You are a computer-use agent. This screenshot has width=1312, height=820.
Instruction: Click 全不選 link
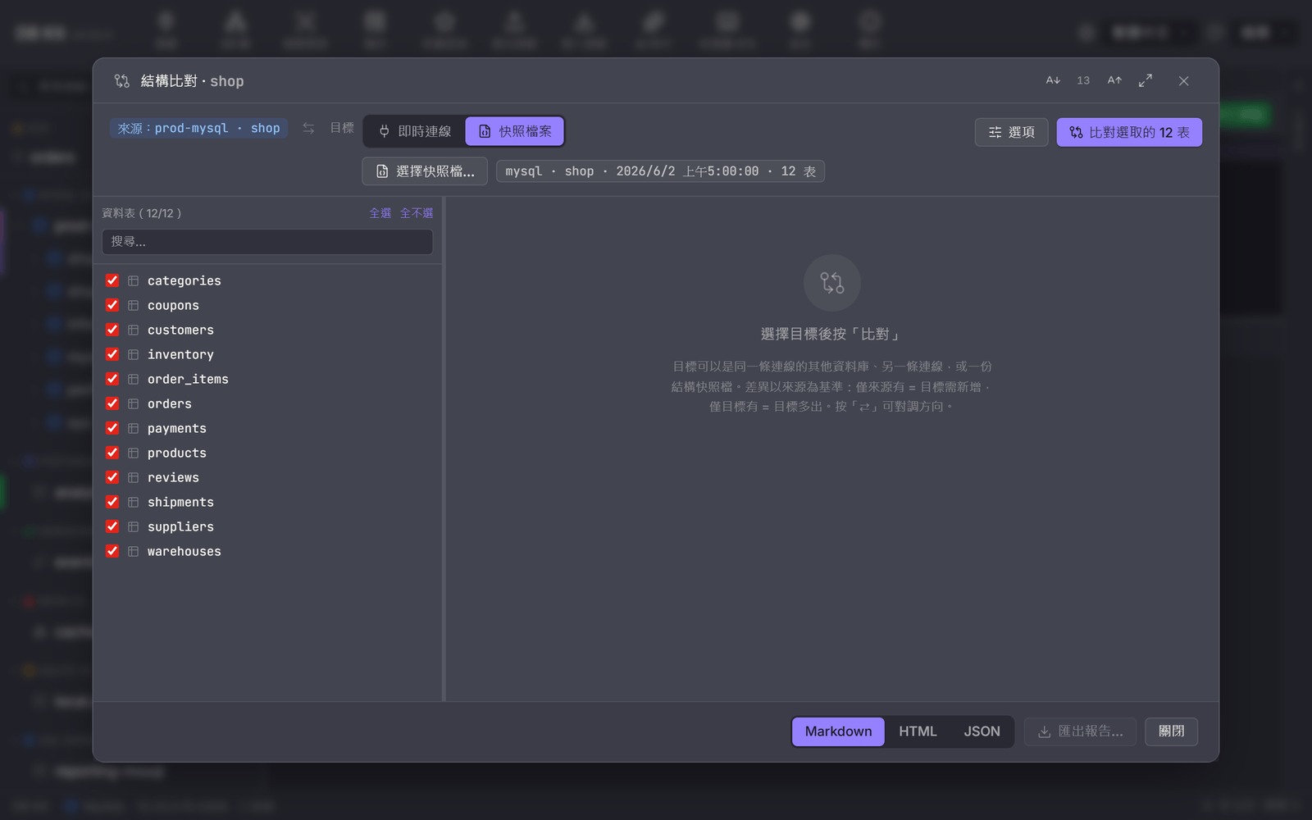coord(417,213)
